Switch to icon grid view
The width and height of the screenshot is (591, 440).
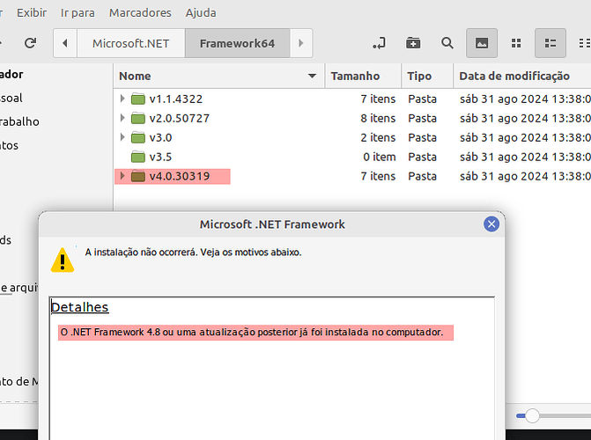pos(516,43)
